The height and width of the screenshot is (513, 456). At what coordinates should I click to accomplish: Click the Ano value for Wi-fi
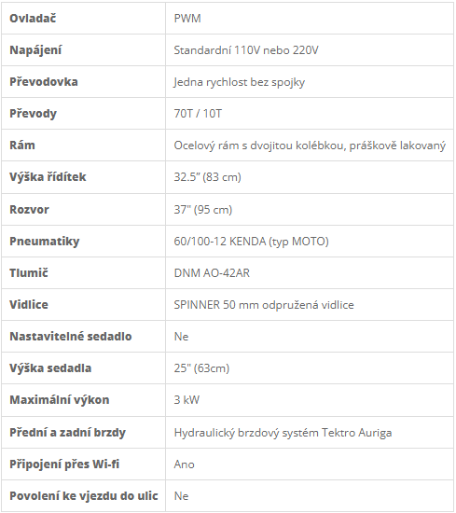[x=184, y=464]
